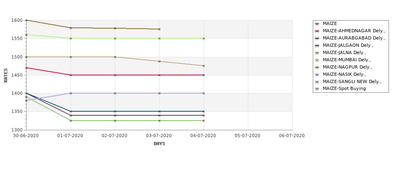Click the lowest green point on 01-07-2020
Screen dimensions: 393x173
tap(71, 121)
